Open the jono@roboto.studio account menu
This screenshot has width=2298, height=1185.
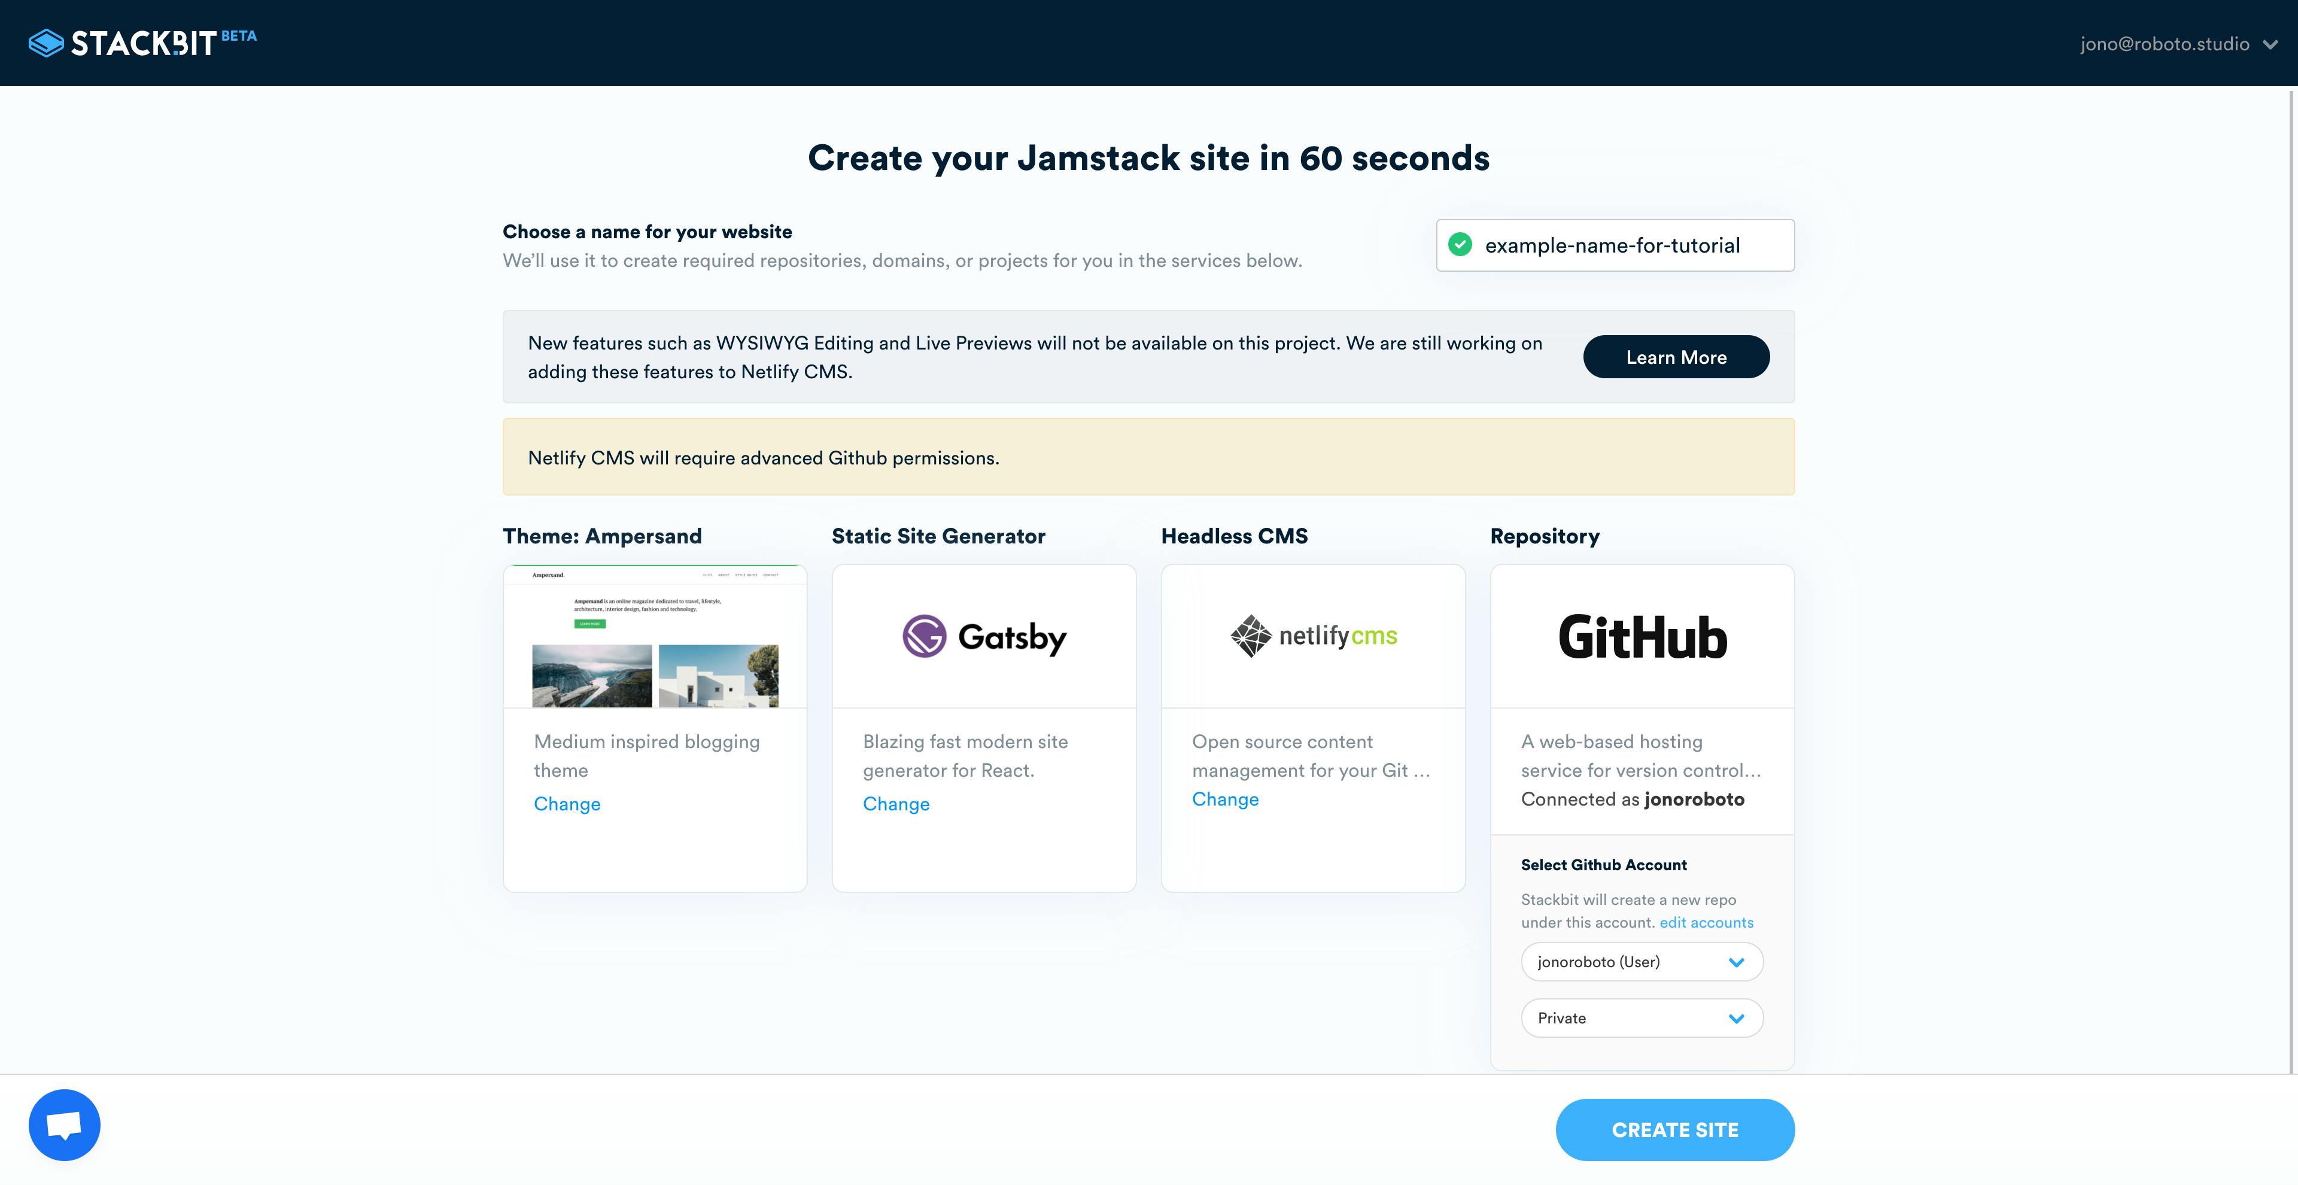(2178, 44)
